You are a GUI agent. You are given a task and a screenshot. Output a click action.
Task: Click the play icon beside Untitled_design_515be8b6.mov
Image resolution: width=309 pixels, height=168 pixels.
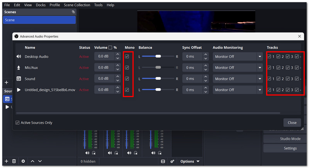[x=19, y=90]
